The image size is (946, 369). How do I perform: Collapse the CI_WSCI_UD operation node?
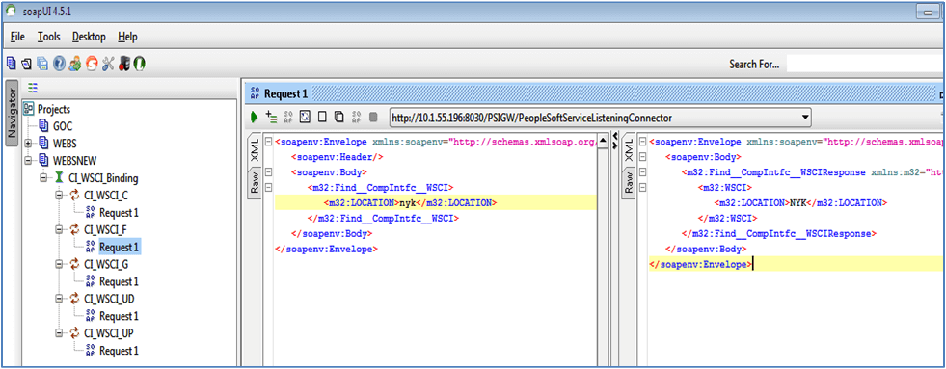(x=59, y=299)
